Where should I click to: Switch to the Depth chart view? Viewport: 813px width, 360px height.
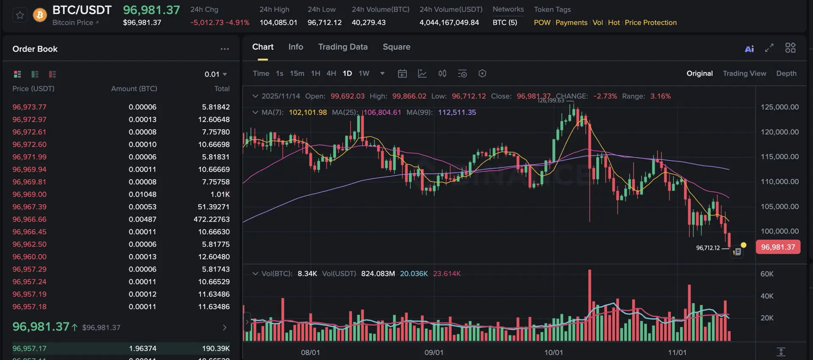coord(786,73)
